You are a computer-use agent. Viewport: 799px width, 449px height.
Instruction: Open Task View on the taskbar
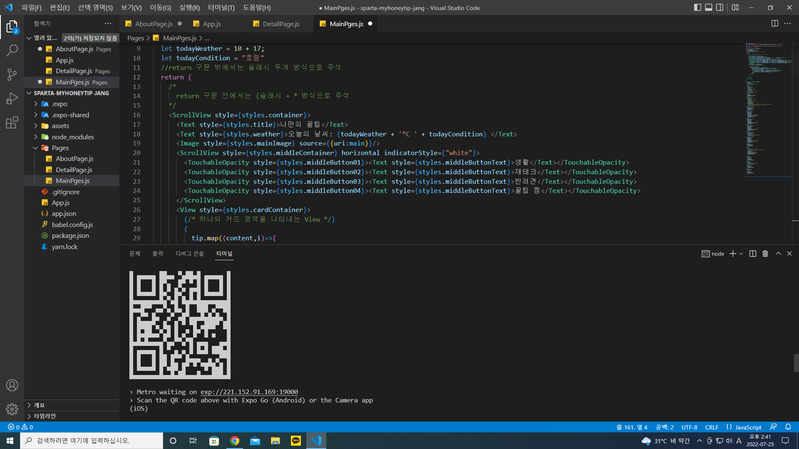point(193,441)
